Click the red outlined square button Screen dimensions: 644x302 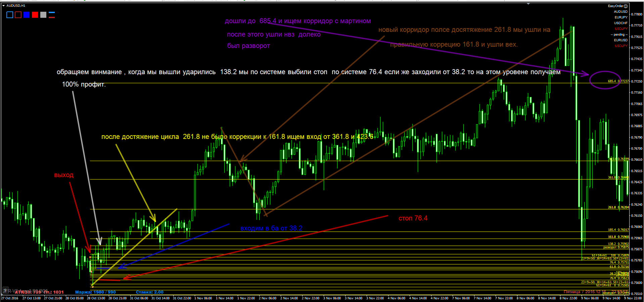tap(18, 15)
